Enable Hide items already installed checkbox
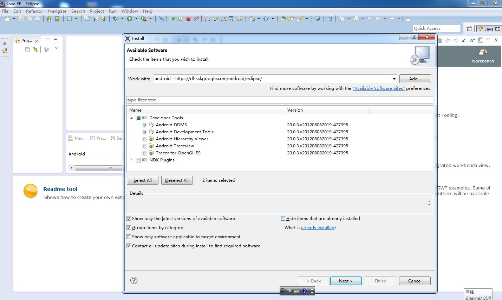Image resolution: width=502 pixels, height=300 pixels. click(283, 218)
